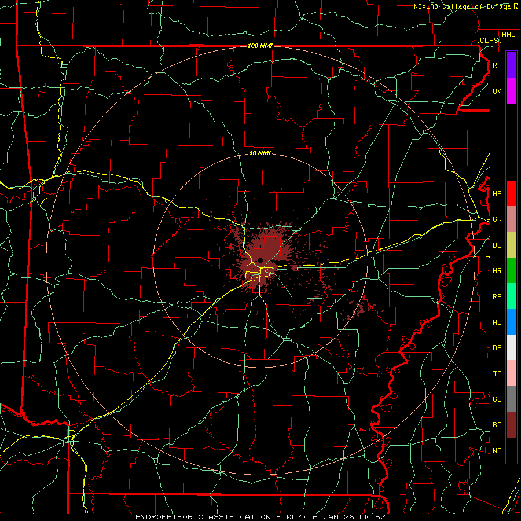
Task: Click the GC gray legend swatch
Action: click(511, 399)
